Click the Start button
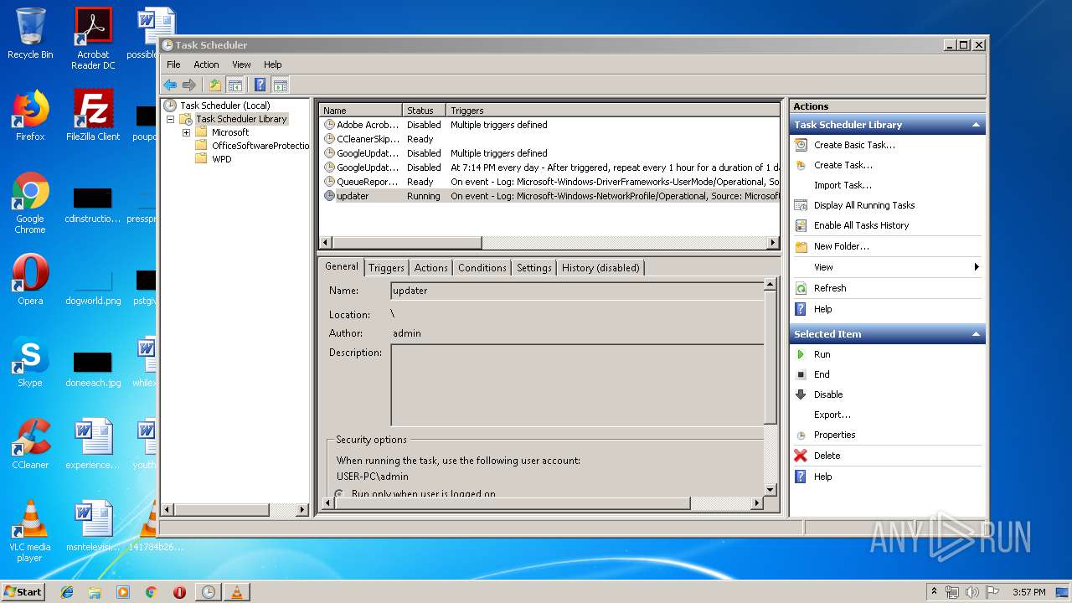The width and height of the screenshot is (1072, 603). pos(23,592)
